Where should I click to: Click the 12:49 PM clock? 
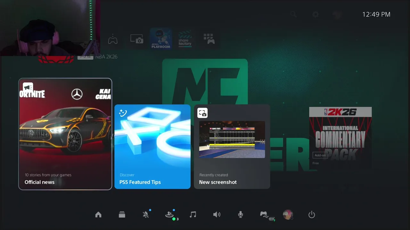coord(376,14)
